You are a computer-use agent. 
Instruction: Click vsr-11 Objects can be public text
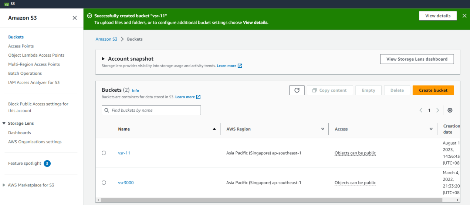point(355,153)
